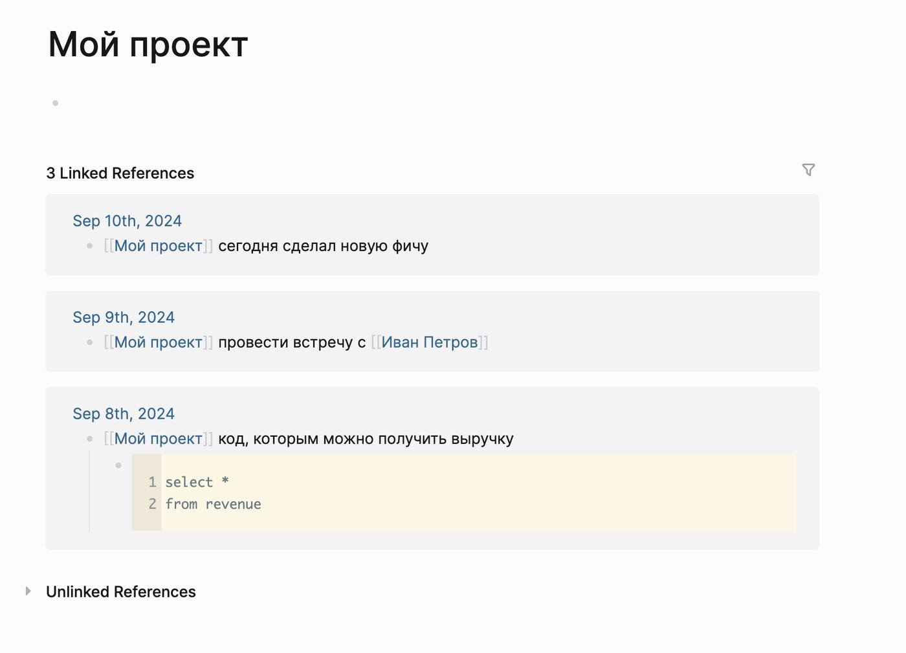Image resolution: width=906 pixels, height=653 pixels.
Task: Open the linked references filter funnel icon
Action: coord(808,170)
